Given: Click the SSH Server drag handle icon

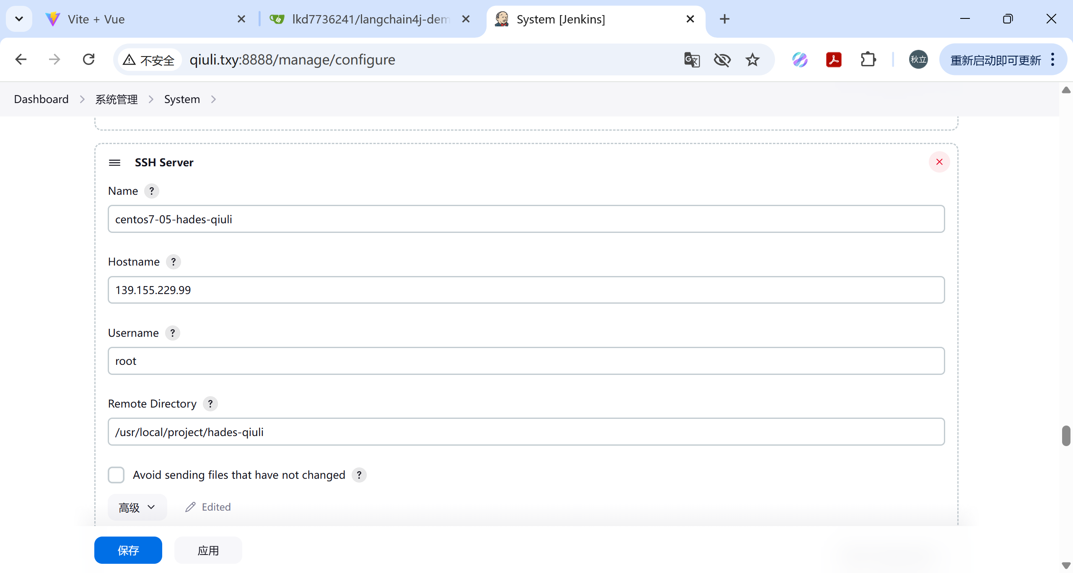Looking at the screenshot, I should point(114,163).
